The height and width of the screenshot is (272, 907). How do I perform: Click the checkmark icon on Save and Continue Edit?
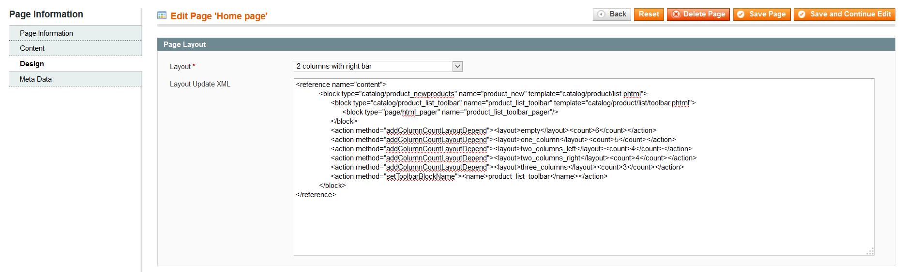pos(801,14)
